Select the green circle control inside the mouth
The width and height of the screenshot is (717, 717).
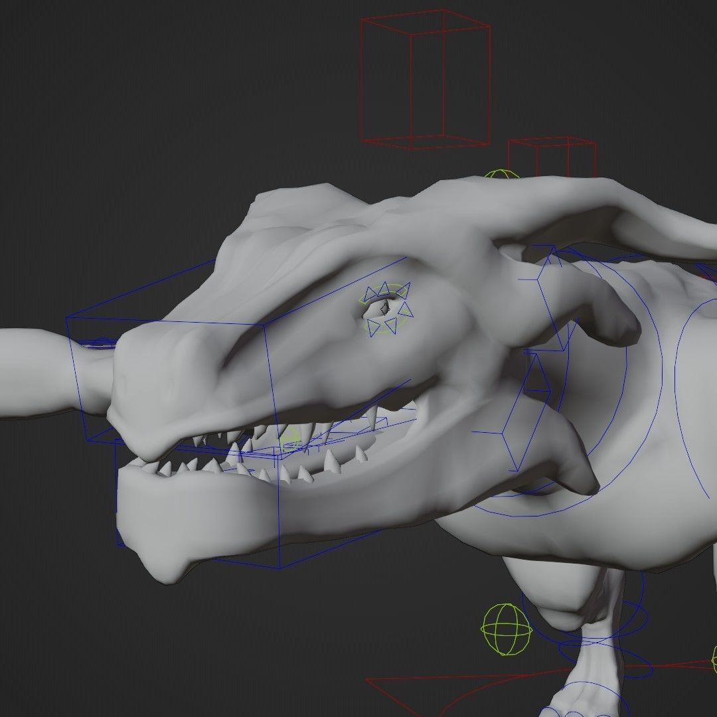coord(290,440)
